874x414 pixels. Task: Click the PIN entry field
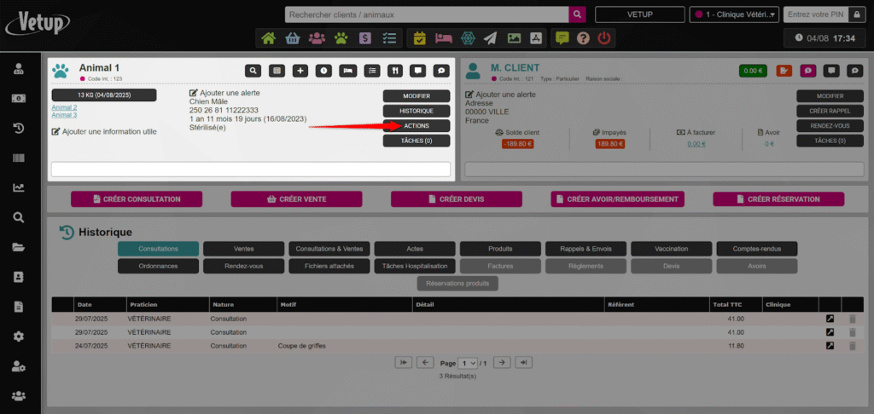tap(822, 14)
